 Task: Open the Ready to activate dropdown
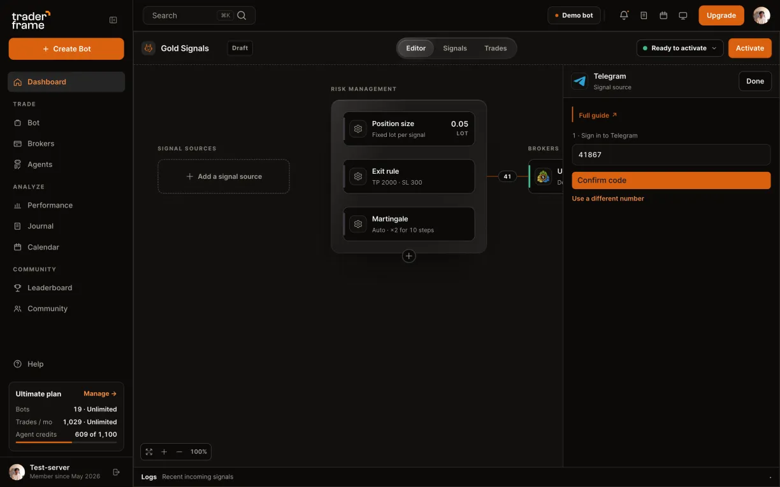680,48
